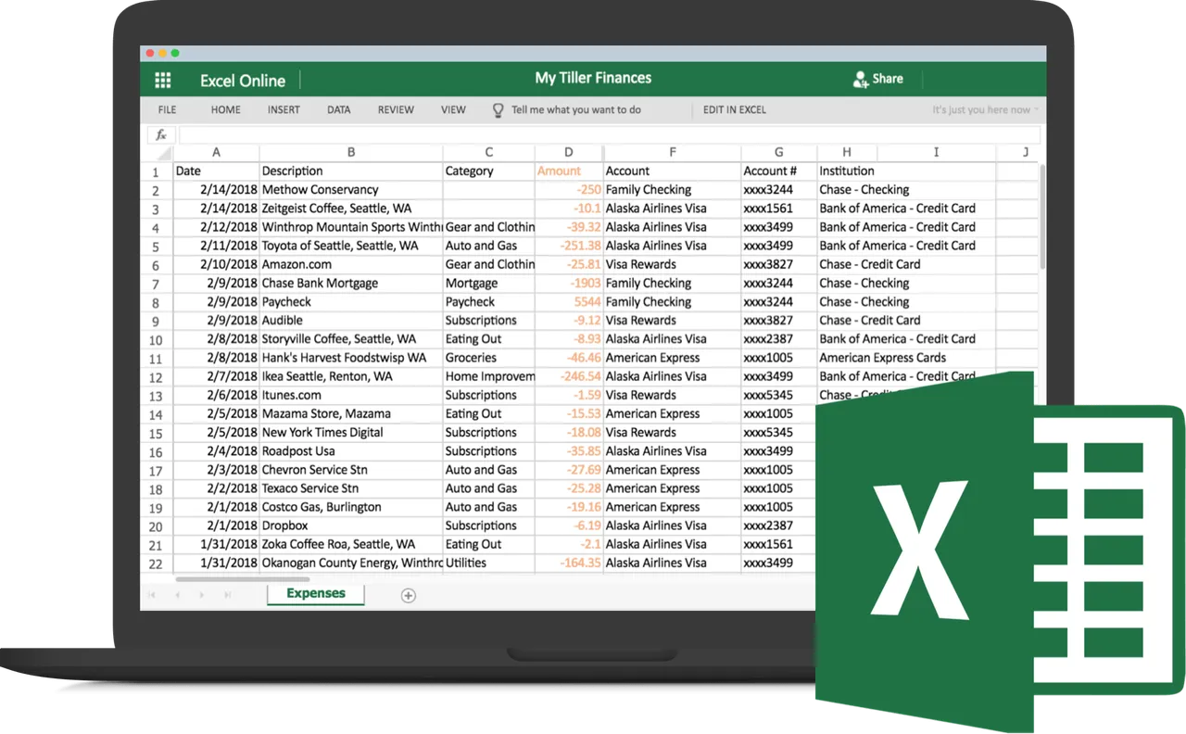This screenshot has height=734, width=1186.
Task: Click the Description header cell
Action: point(351,171)
